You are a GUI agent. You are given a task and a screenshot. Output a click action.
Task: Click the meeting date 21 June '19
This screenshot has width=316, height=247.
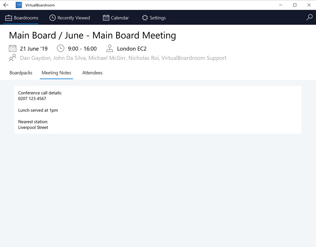coord(34,49)
